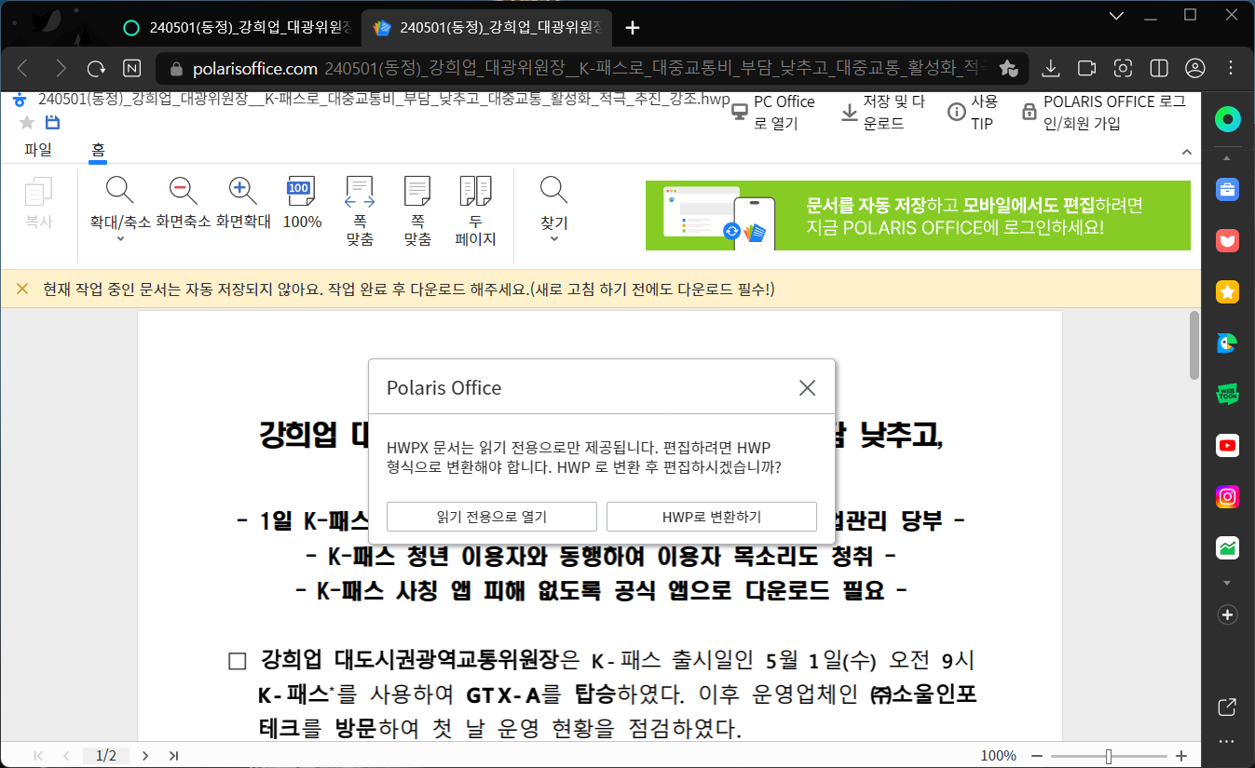Click the save disk icon under filename
This screenshot has height=768, width=1255.
[x=52, y=123]
